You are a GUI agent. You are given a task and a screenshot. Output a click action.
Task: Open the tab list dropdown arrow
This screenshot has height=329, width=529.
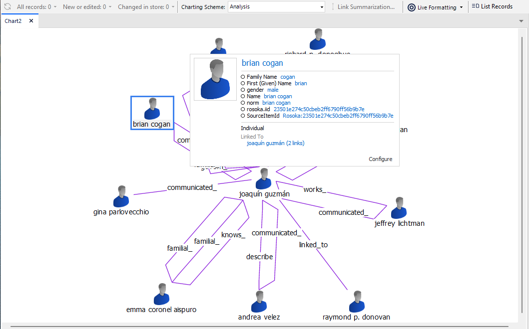pyautogui.click(x=521, y=21)
